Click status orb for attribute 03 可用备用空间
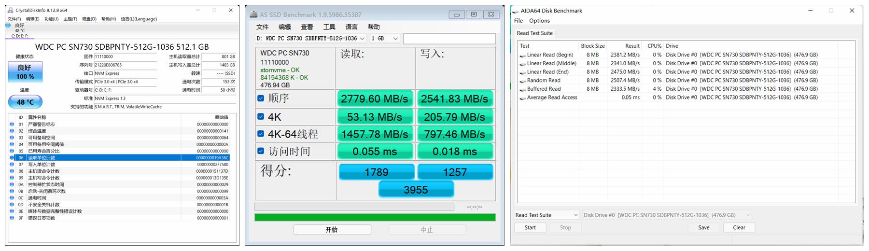869x251 pixels. 12,138
